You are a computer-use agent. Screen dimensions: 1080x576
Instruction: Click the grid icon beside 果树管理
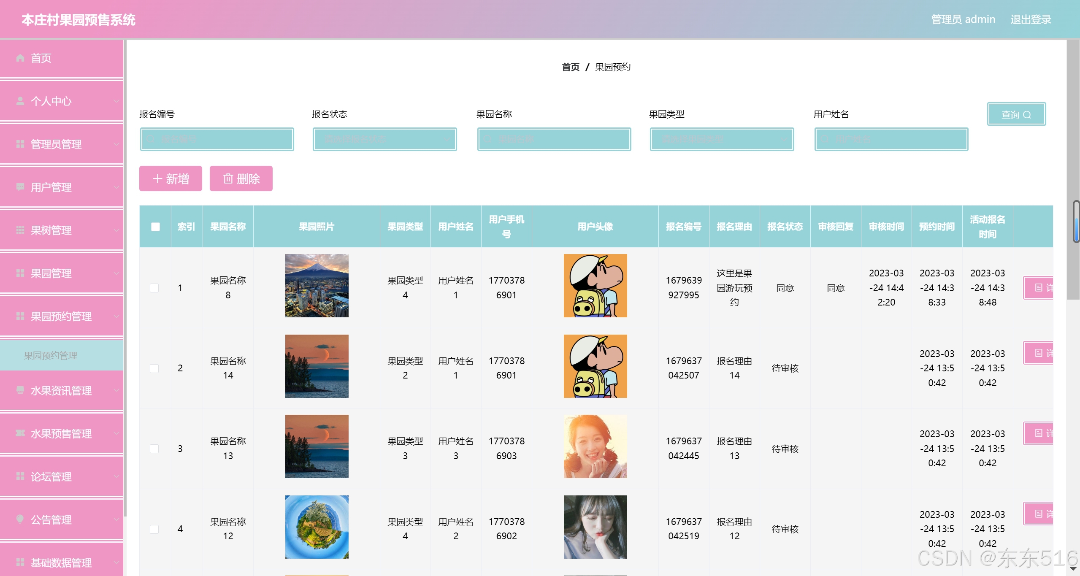[x=20, y=230]
